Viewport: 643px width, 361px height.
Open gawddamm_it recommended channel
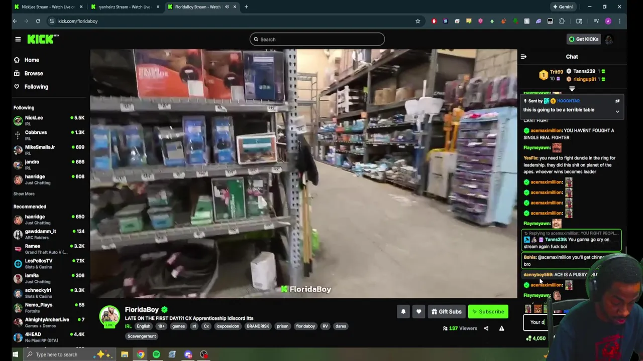click(49, 234)
